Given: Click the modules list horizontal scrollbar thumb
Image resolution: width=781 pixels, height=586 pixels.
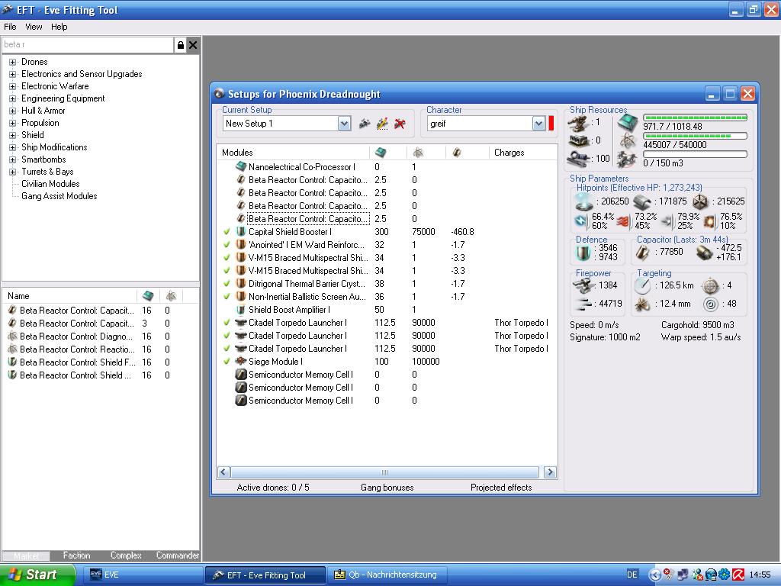Looking at the screenshot, I should [384, 472].
